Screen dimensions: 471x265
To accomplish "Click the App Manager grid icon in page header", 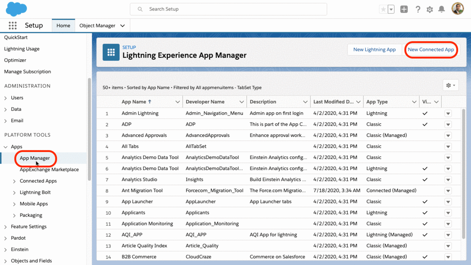I will coord(111,52).
